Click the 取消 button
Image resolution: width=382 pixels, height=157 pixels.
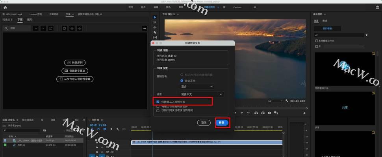tap(204, 123)
